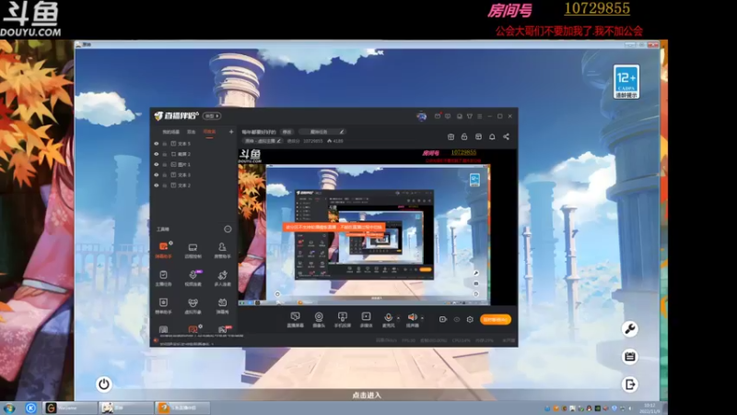737x415 pixels.
Task: Open the tools panel more-options circle
Action: pyautogui.click(x=228, y=229)
